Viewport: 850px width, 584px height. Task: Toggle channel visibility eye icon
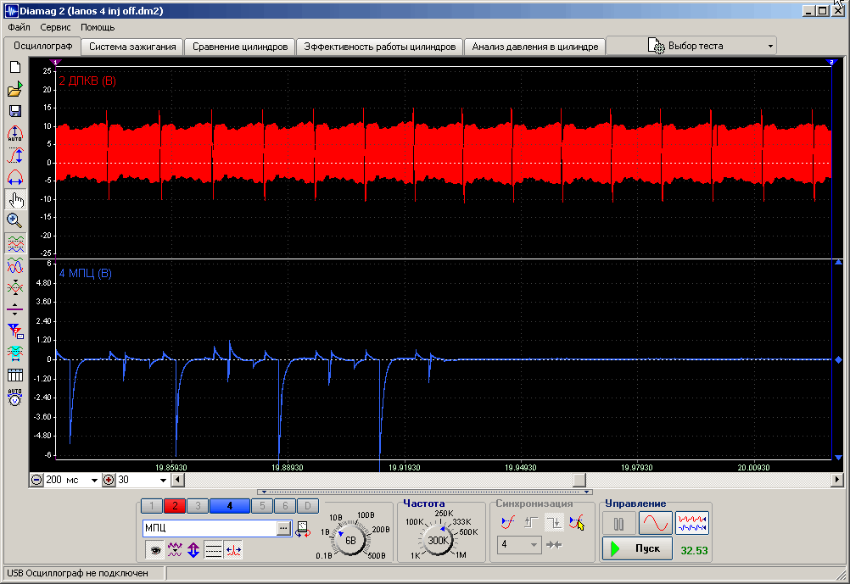point(155,550)
